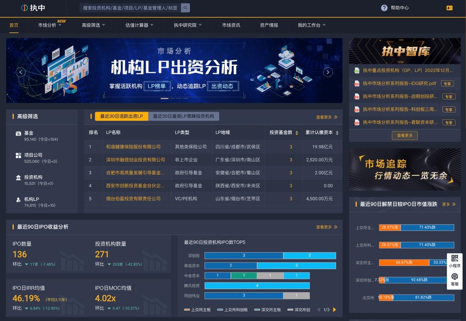
Task: Select the 最近30日活跃出资LP tab
Action: 122,116
